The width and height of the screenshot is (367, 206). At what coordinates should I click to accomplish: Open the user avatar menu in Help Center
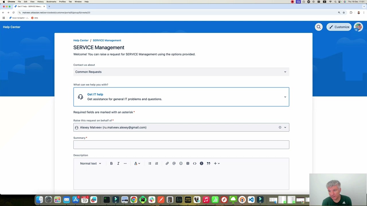(x=358, y=27)
